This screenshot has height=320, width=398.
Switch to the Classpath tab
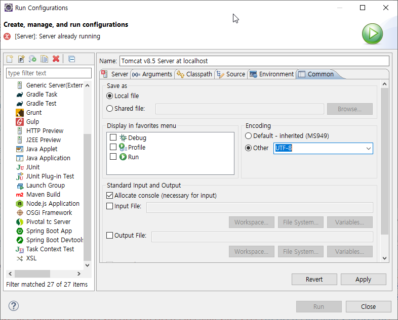click(194, 74)
